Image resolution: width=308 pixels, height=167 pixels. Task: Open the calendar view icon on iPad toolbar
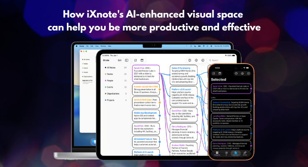pos(142,60)
